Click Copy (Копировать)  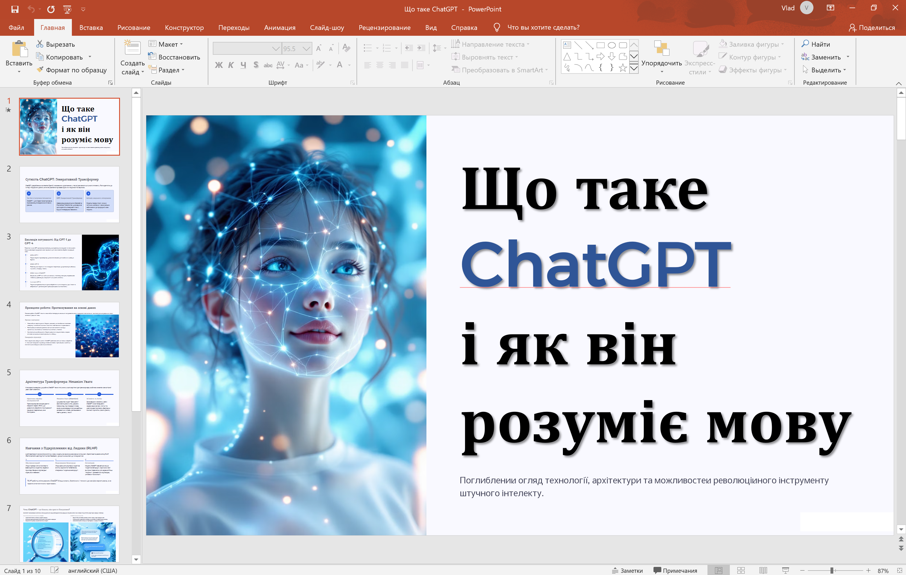(x=60, y=57)
